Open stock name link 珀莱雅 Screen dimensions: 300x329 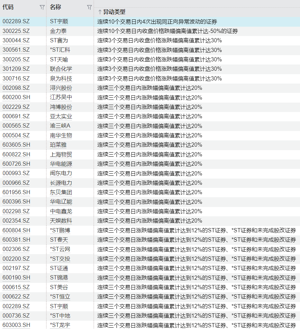point(58,145)
